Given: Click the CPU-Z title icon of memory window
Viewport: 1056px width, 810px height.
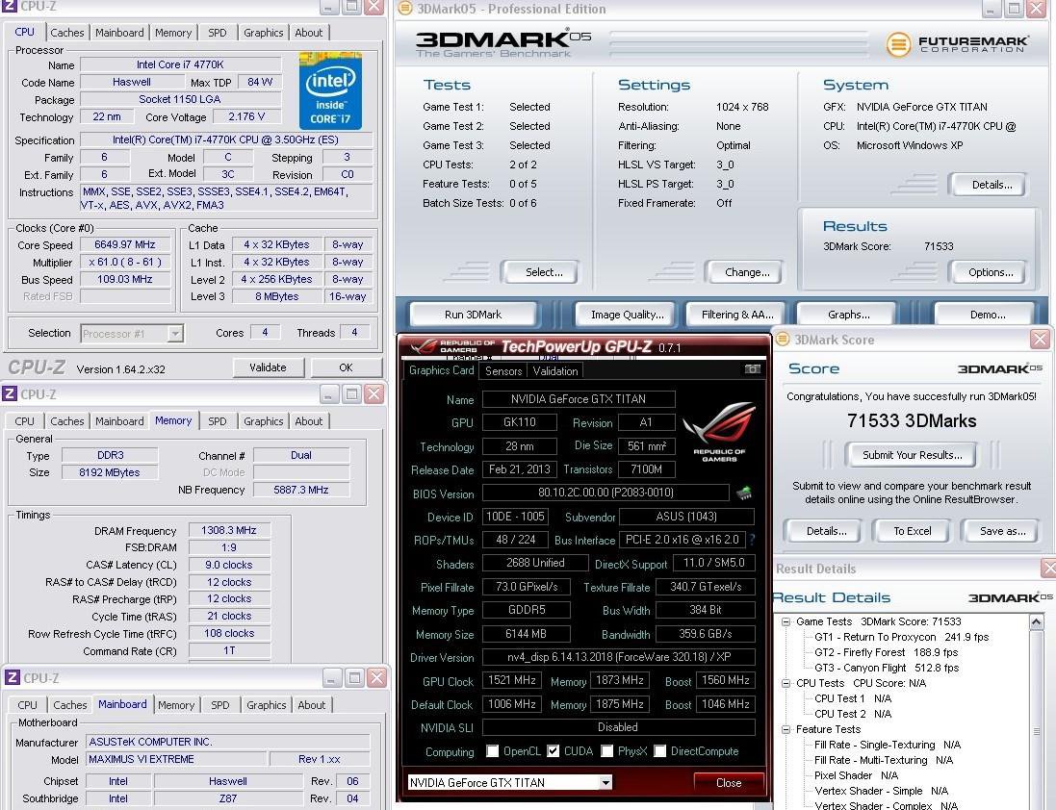Looking at the screenshot, I should tap(10, 394).
